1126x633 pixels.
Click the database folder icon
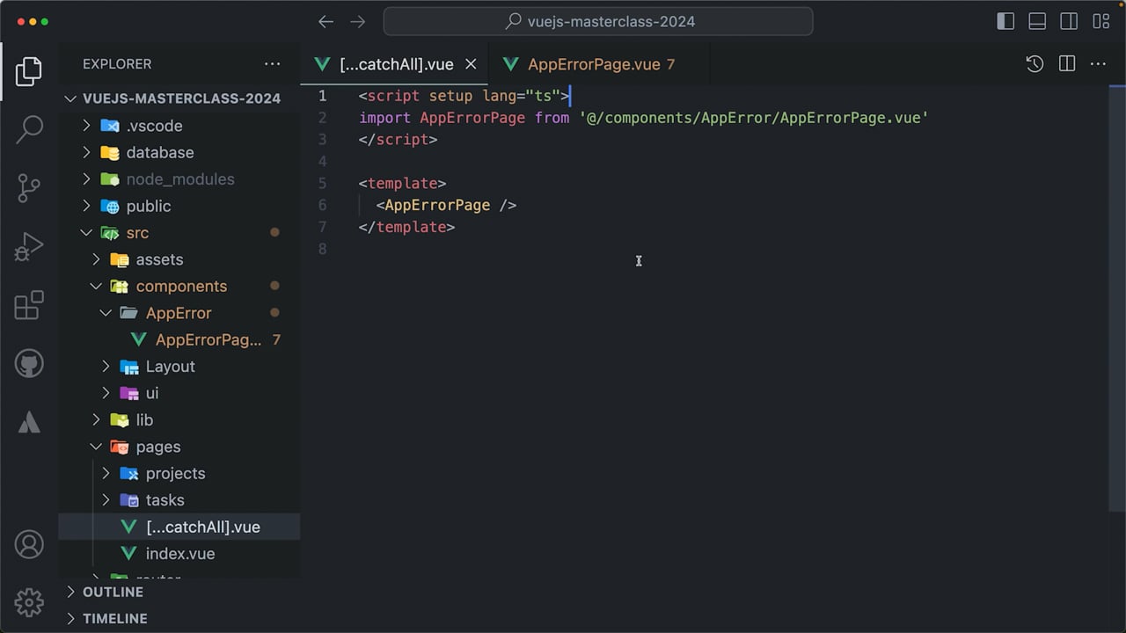click(x=110, y=152)
